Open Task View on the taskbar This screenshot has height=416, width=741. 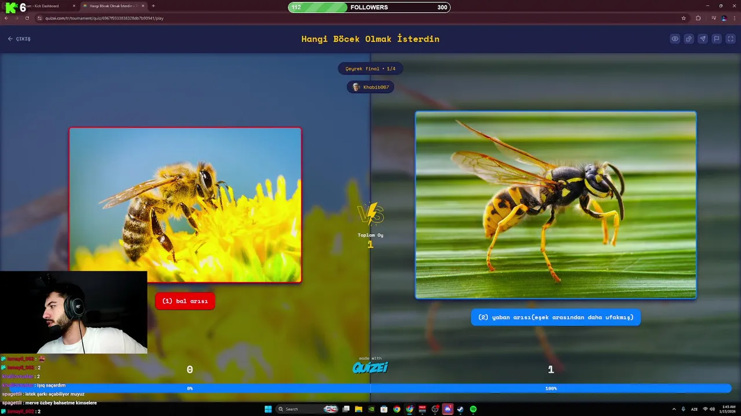point(346,409)
